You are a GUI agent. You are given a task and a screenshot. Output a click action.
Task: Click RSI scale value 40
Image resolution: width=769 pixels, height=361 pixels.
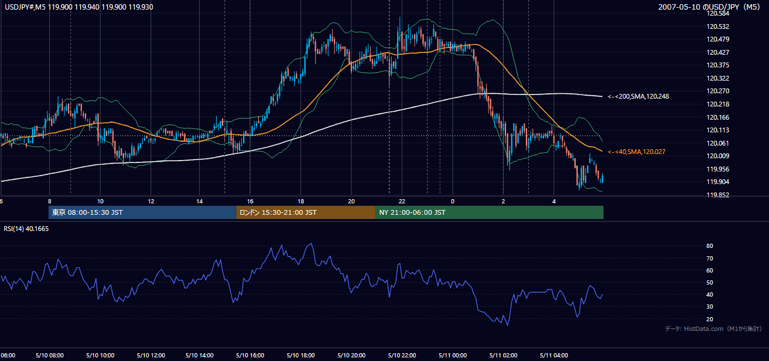click(x=709, y=294)
